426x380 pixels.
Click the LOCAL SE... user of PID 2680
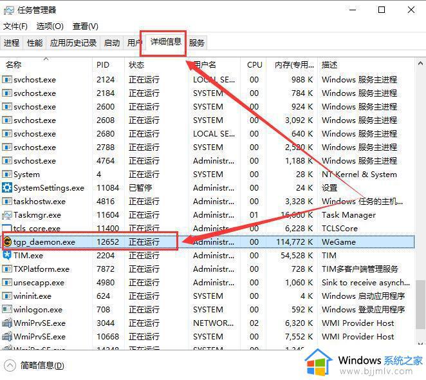[x=214, y=134]
